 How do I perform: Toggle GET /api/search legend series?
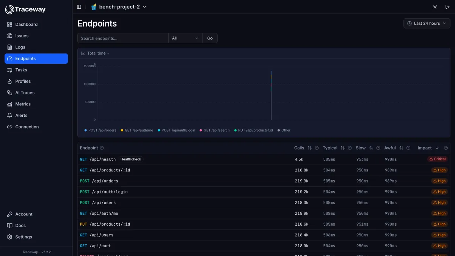[215, 130]
